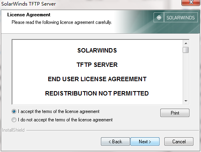This screenshot has width=201, height=152.
Task: Click inside the license agreement text box
Action: pyautogui.click(x=97, y=72)
